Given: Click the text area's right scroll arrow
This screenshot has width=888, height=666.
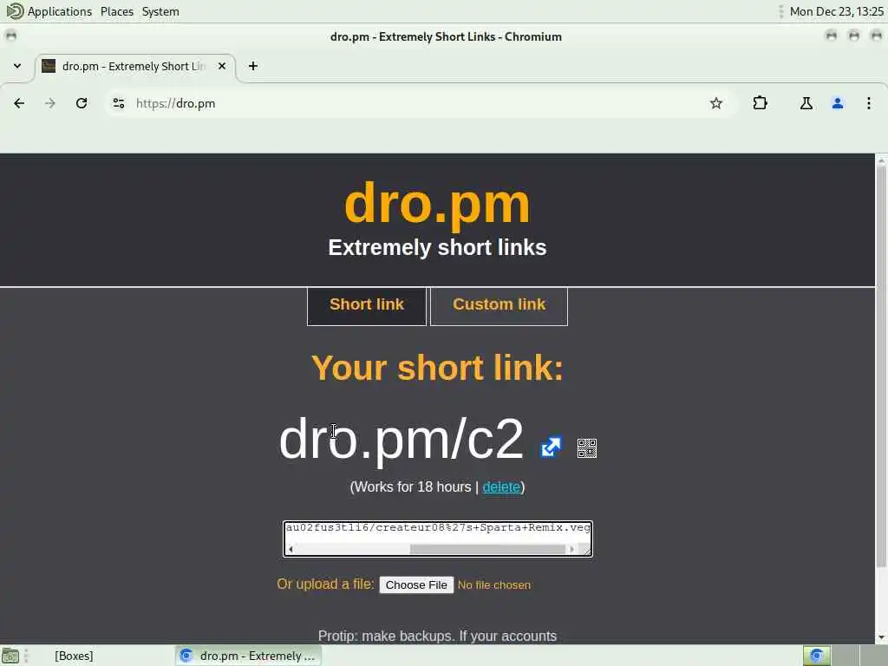Looking at the screenshot, I should coord(571,549).
